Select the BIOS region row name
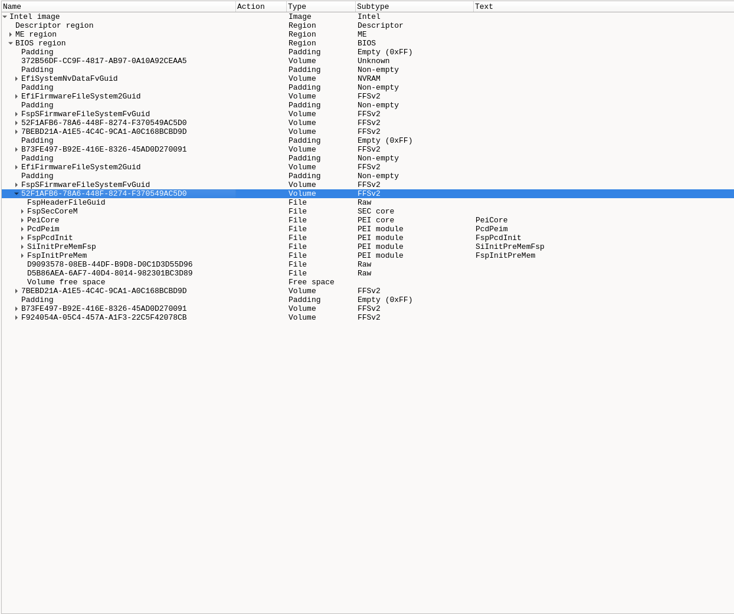 click(x=41, y=43)
